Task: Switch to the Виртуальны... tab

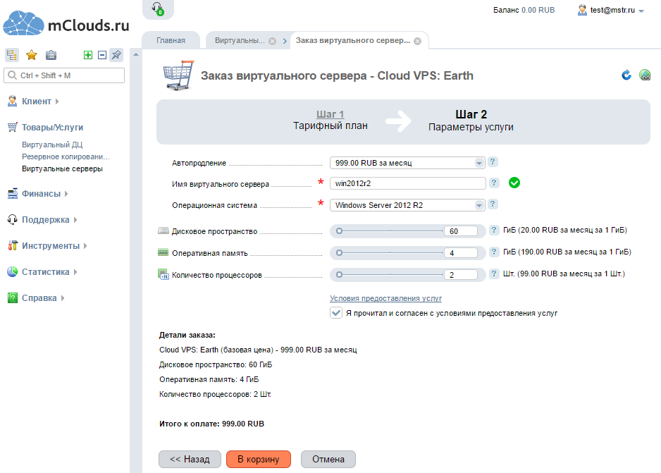Action: [240, 40]
